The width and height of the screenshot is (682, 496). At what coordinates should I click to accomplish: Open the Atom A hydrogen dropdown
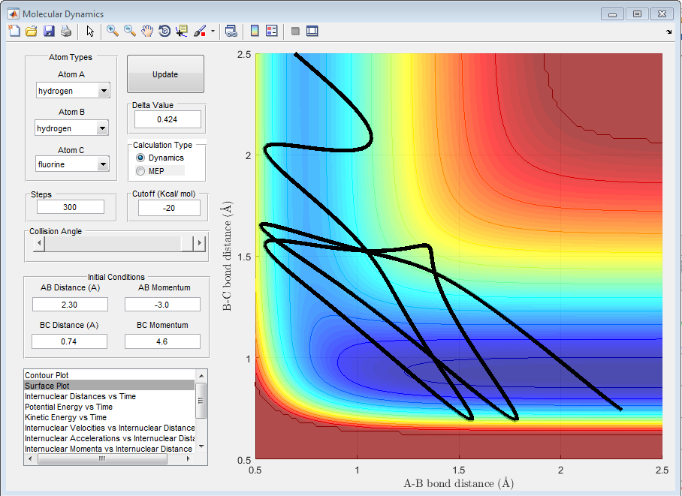(73, 91)
